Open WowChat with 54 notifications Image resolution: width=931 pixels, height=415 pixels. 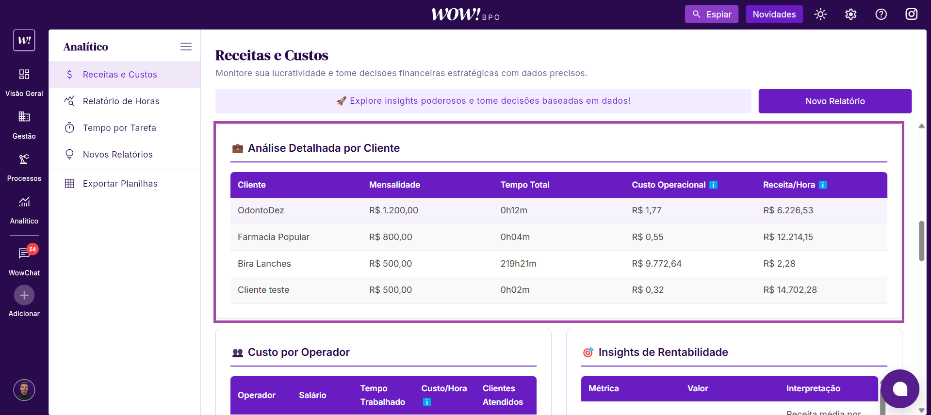pyautogui.click(x=24, y=260)
